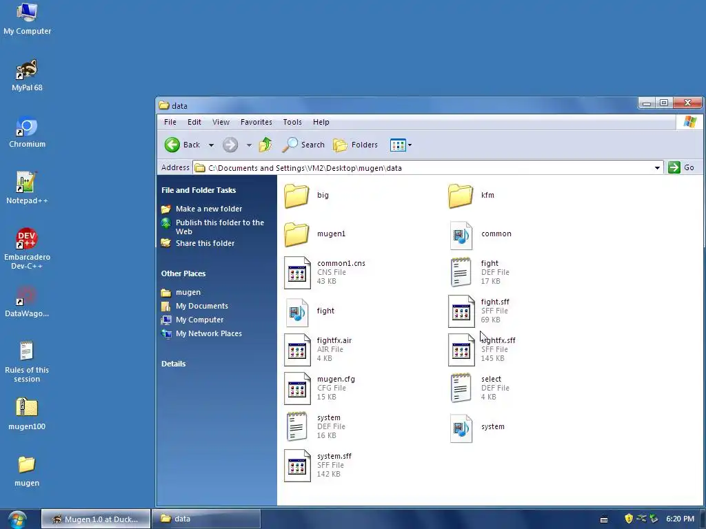Click the Forward arrow toolbar icon
This screenshot has width=706, height=529.
point(230,145)
